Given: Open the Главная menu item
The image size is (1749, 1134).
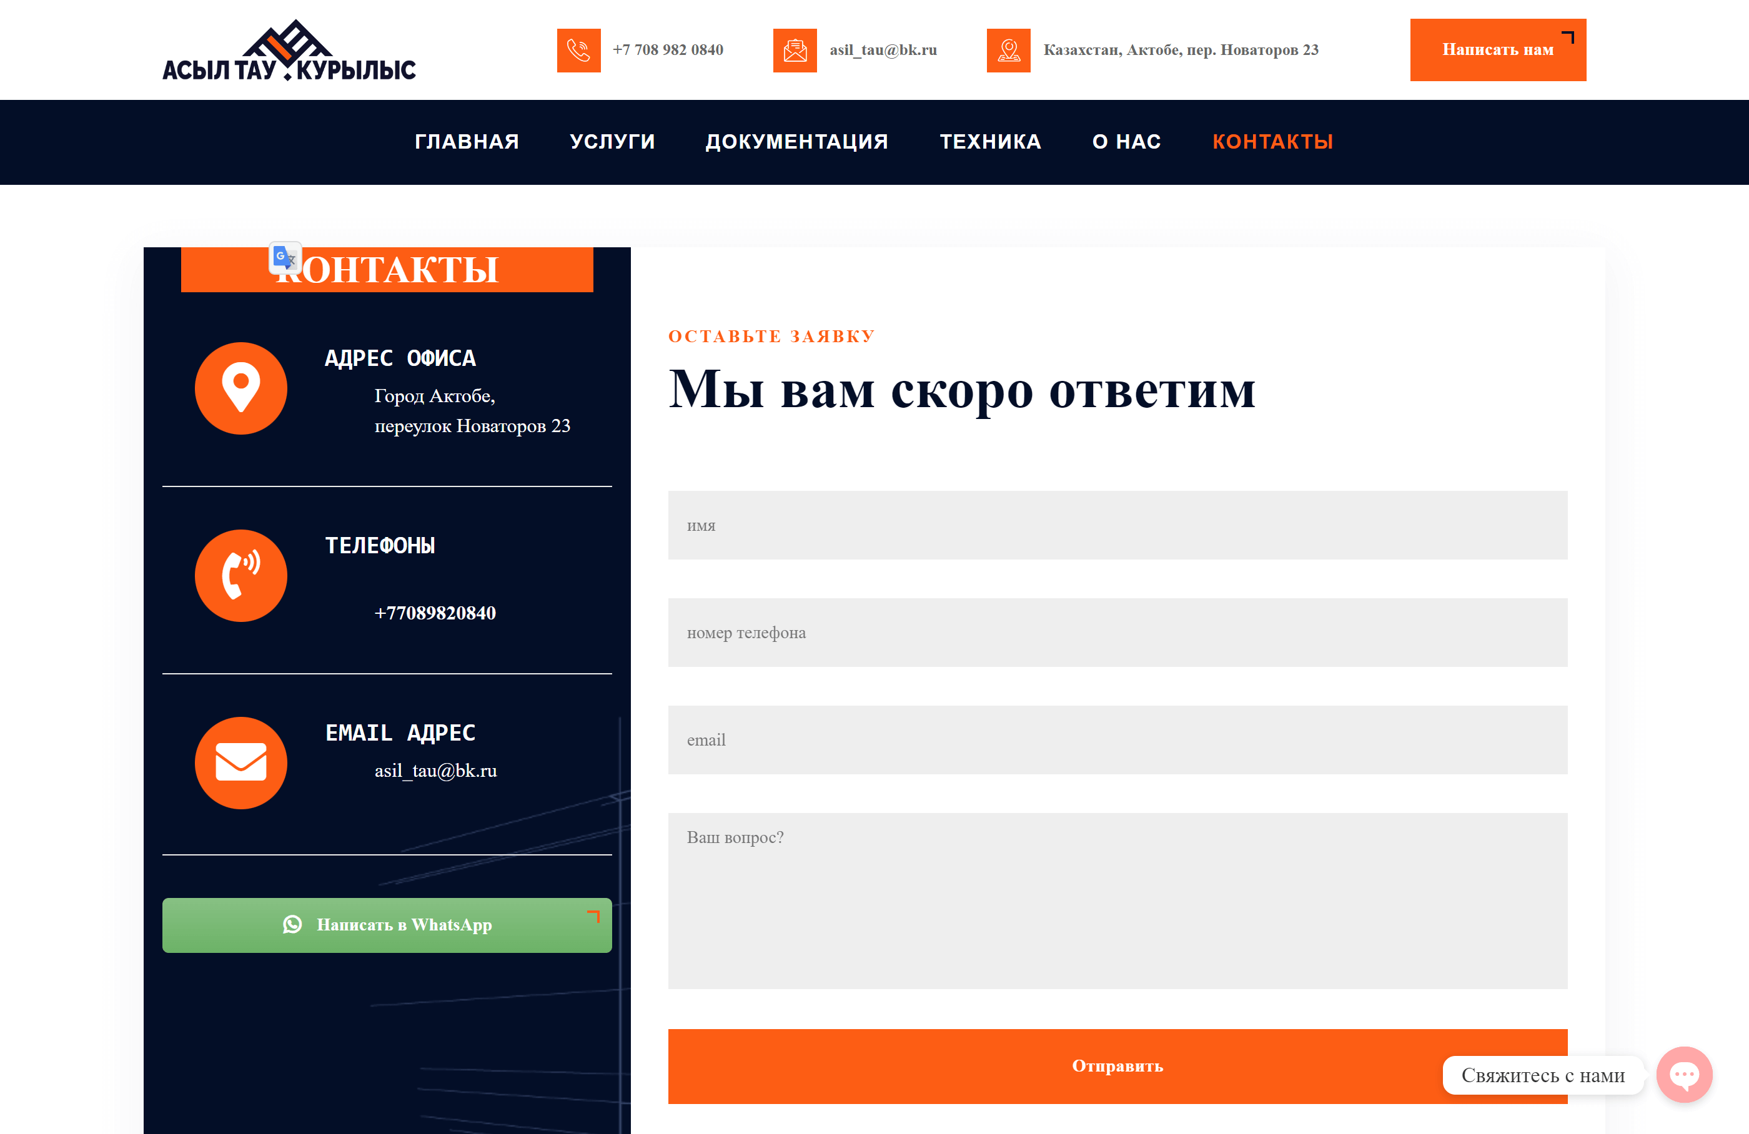Looking at the screenshot, I should 467,141.
